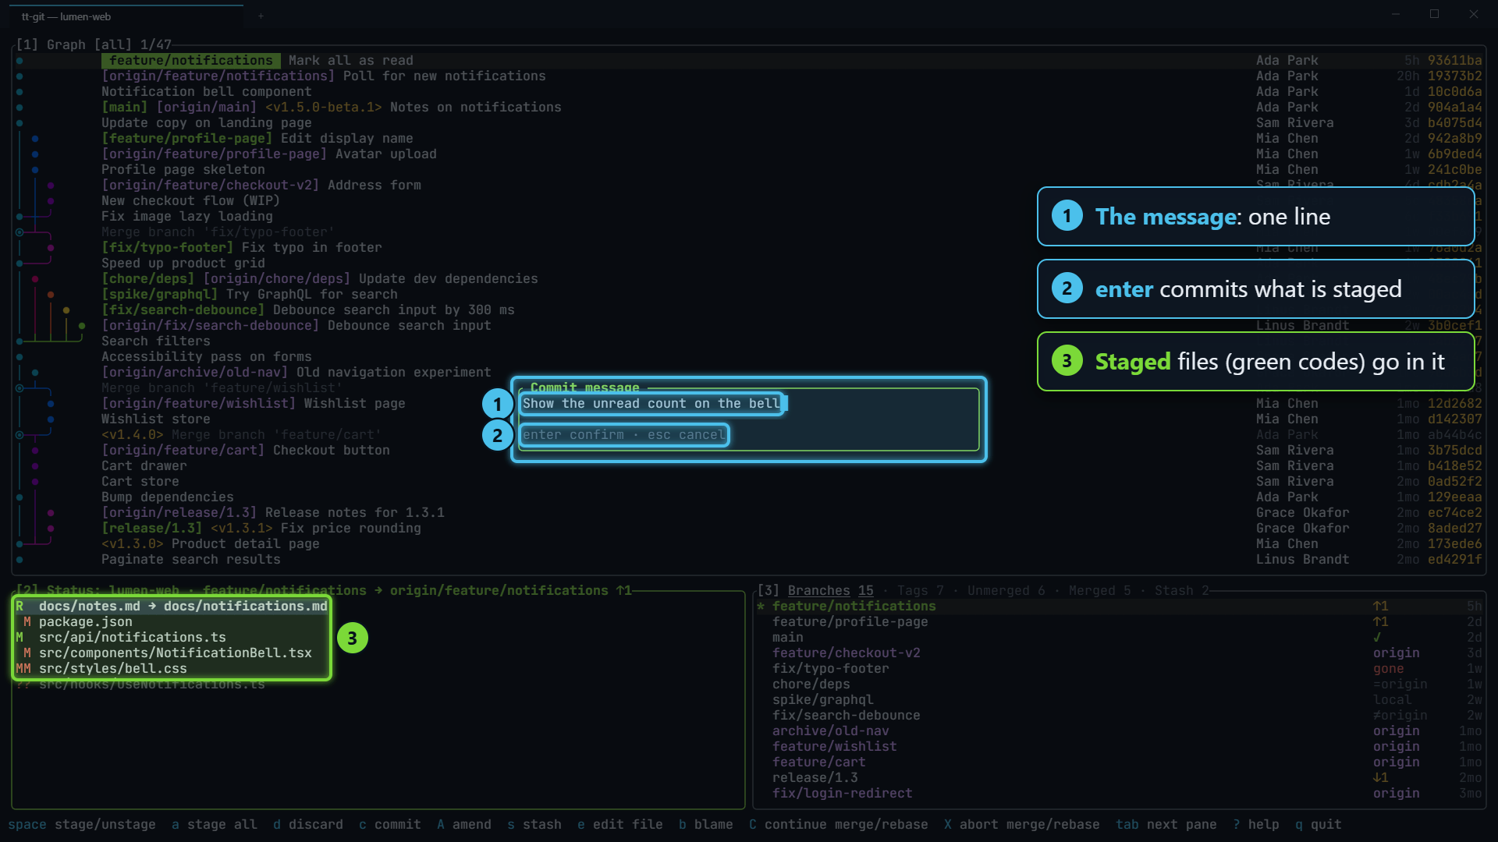Click the commit message input field

click(x=749, y=403)
